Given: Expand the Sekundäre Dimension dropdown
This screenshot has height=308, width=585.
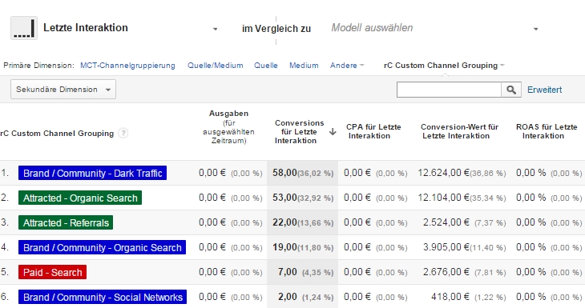Looking at the screenshot, I should (x=63, y=90).
